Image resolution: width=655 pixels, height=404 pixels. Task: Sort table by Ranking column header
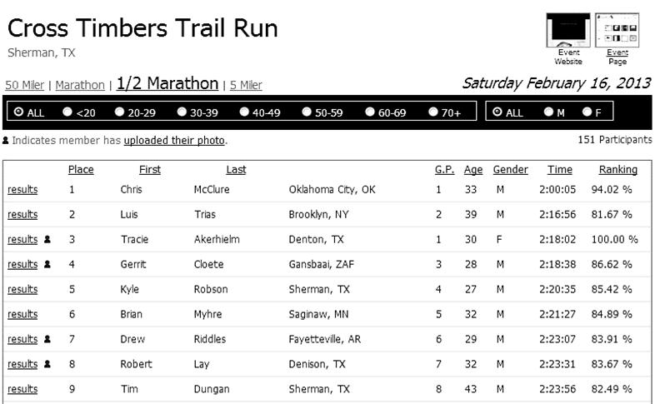point(617,170)
